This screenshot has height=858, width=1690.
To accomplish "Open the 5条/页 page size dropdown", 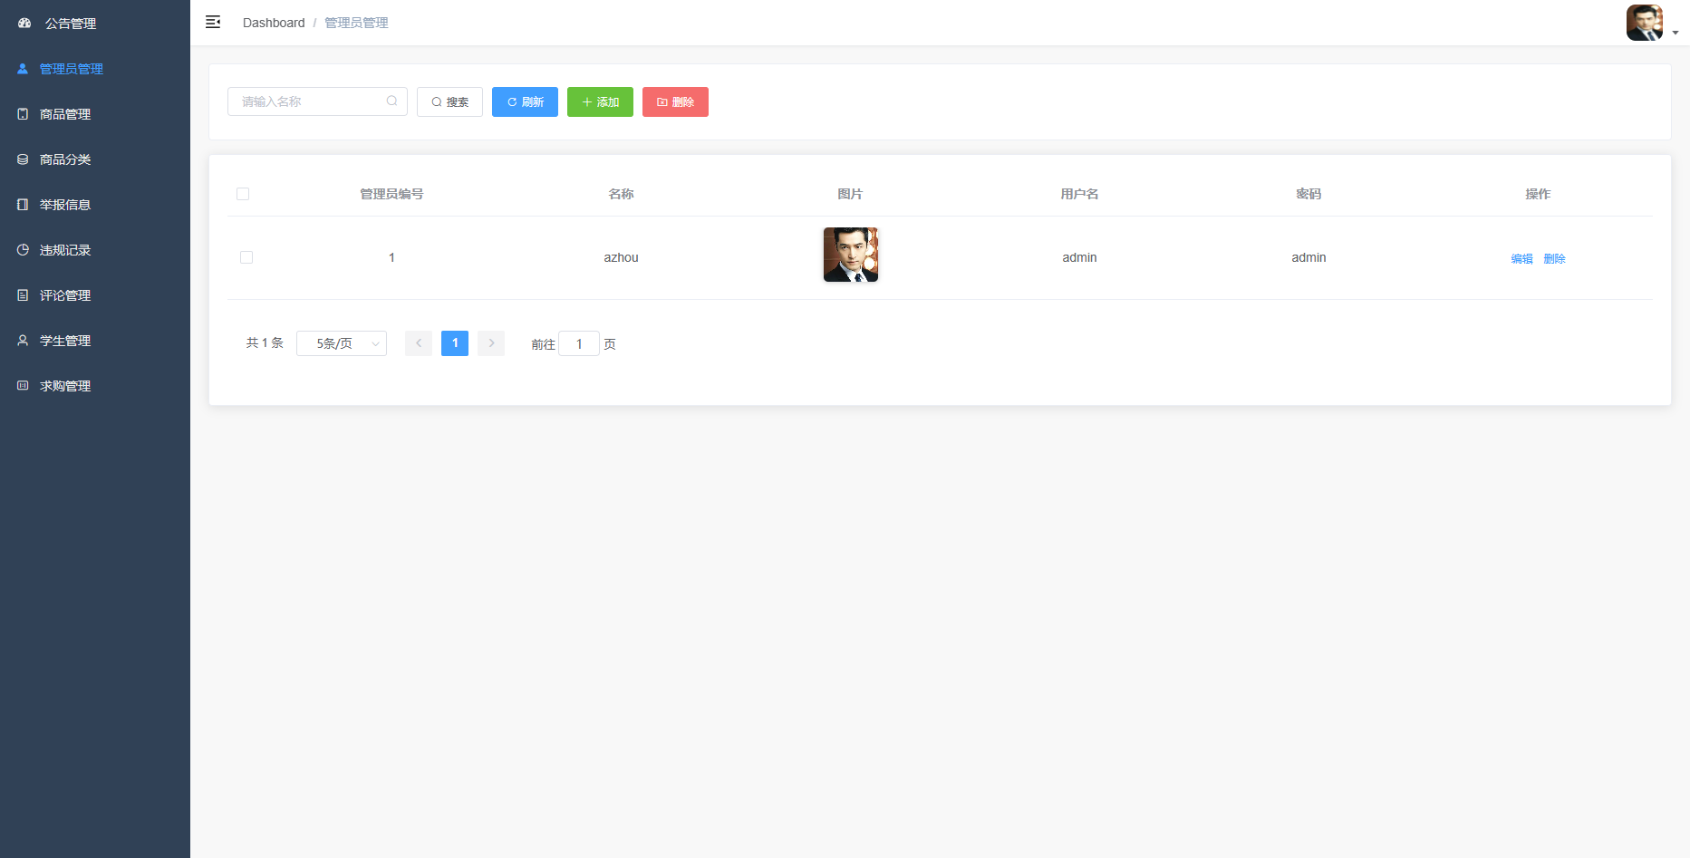I will pyautogui.click(x=342, y=343).
